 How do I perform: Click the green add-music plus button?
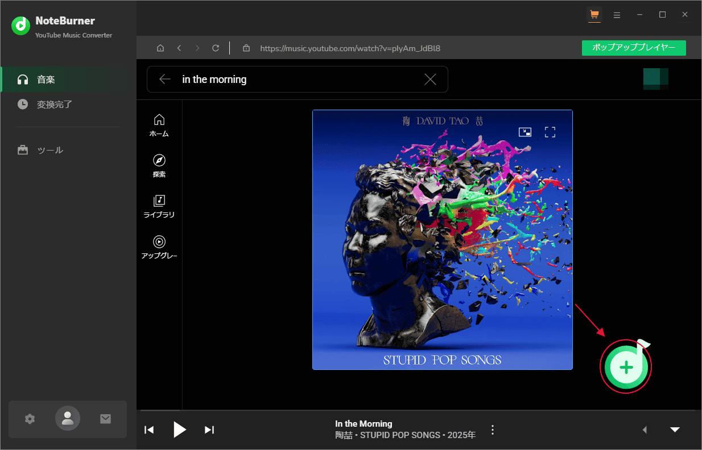626,367
